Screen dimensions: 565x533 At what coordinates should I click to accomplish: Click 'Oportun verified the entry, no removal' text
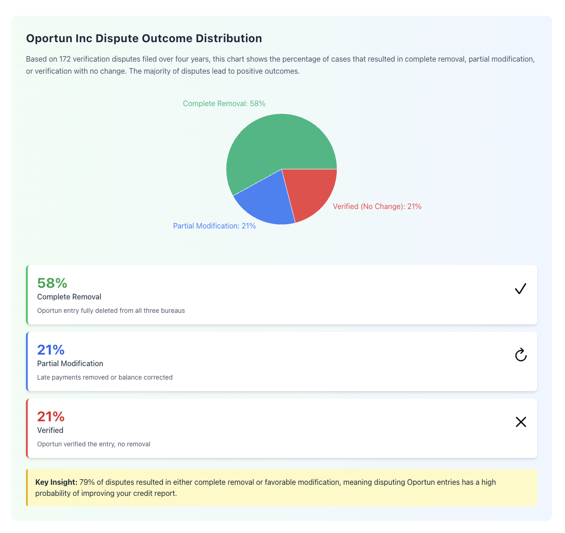click(x=94, y=444)
